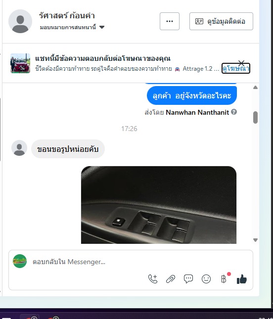Click the ตอบกลับใน Messenger reply field
273x319 pixels.
coord(130,262)
